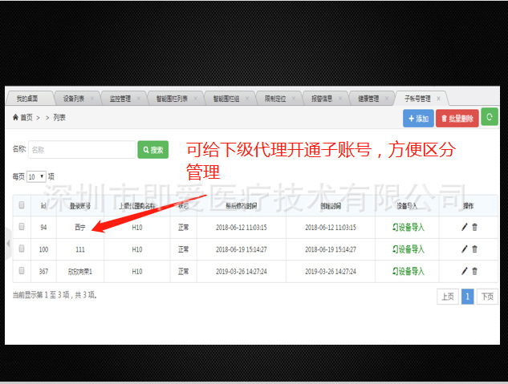Screen dimensions: 508x384
Task: Click timestamp 2019-03-26 14:27:24 in 创建时间 column
Action: pyautogui.click(x=331, y=272)
